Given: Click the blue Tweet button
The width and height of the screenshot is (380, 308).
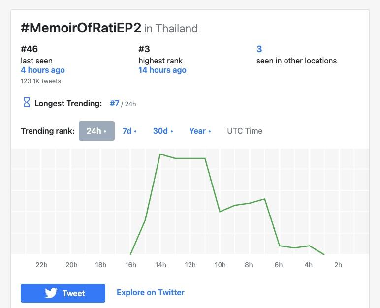Looking at the screenshot, I should coord(63,293).
